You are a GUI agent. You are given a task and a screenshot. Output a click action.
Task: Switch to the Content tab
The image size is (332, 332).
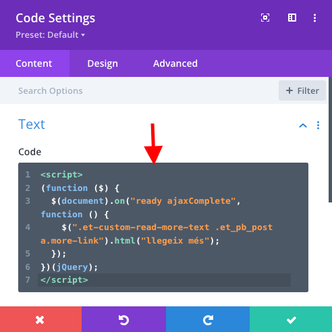tap(34, 63)
